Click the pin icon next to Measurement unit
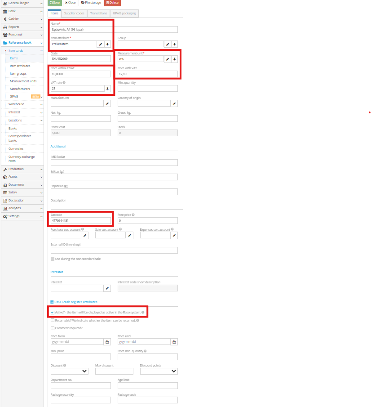This screenshot has height=407, width=371. [174, 58]
